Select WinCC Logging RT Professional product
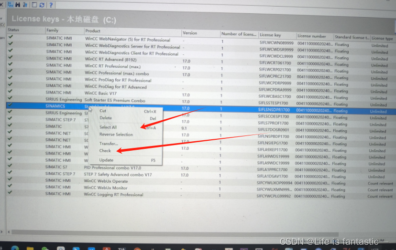The image size is (396, 250). tap(113, 195)
